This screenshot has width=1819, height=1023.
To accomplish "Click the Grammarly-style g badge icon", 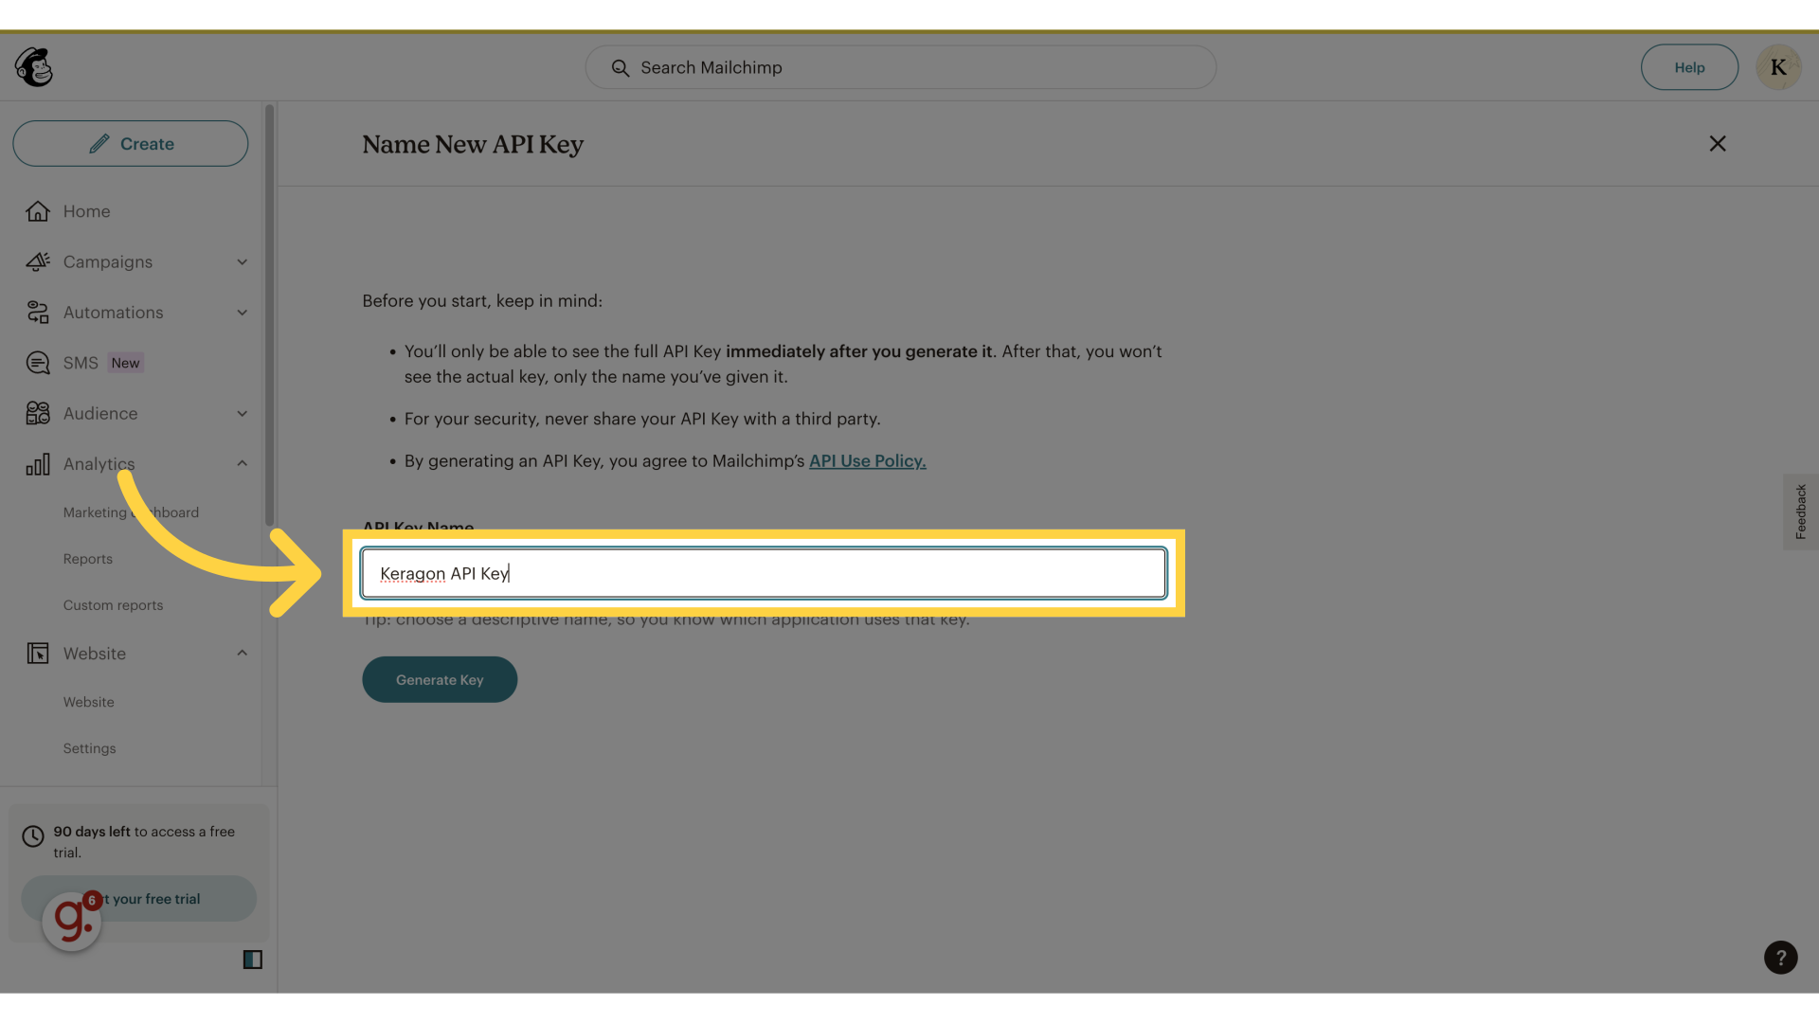I will point(71,921).
